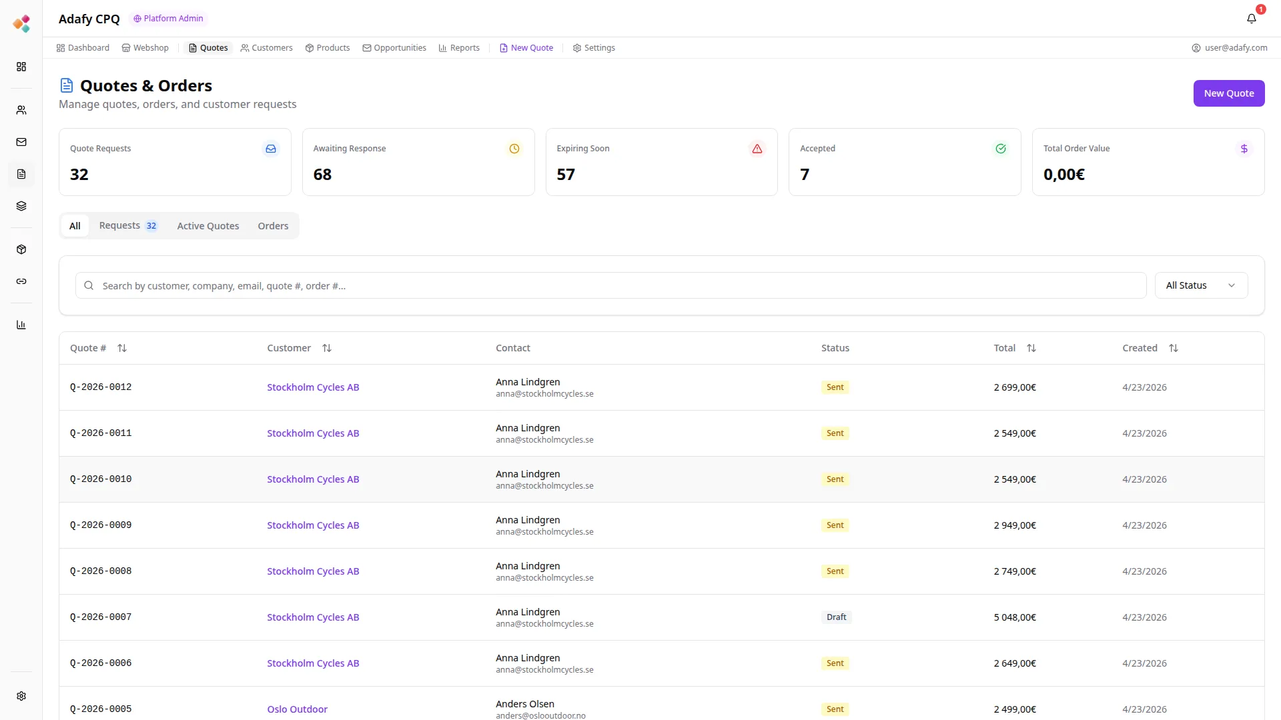Click the purple New Quote button
Image resolution: width=1281 pixels, height=720 pixels.
pos(1228,93)
